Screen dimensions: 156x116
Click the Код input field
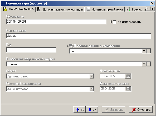tap(31, 50)
